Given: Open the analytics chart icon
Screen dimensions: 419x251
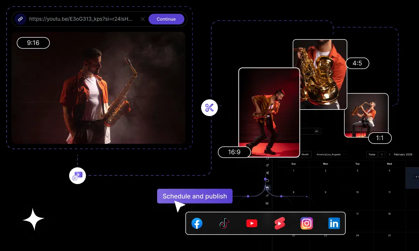Looking at the screenshot, I should pyautogui.click(x=267, y=203).
